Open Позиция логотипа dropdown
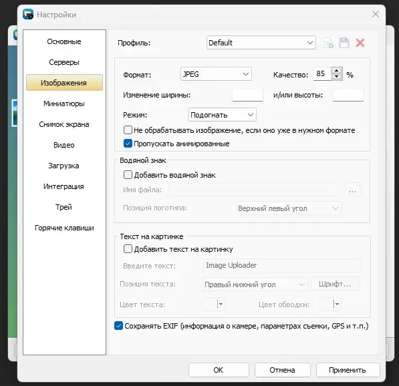Screen dimensions: 399x386 point(288,208)
